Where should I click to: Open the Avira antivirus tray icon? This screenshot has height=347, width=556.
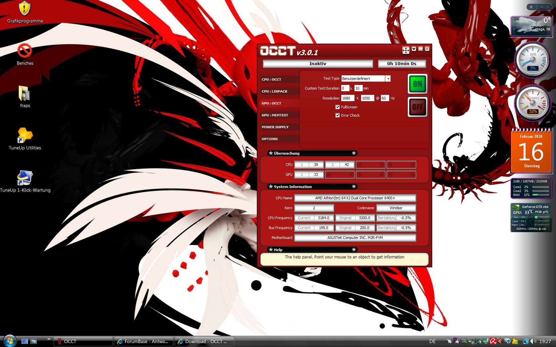coord(493,341)
